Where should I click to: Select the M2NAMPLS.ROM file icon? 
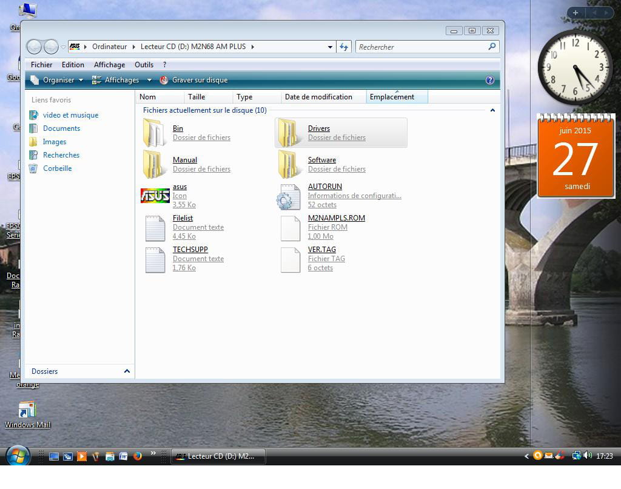pyautogui.click(x=290, y=228)
